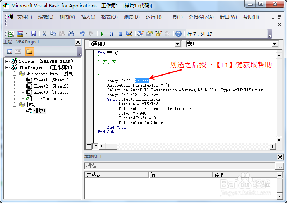Click the Break pause icon
The image size is (287, 203).
click(111, 34)
